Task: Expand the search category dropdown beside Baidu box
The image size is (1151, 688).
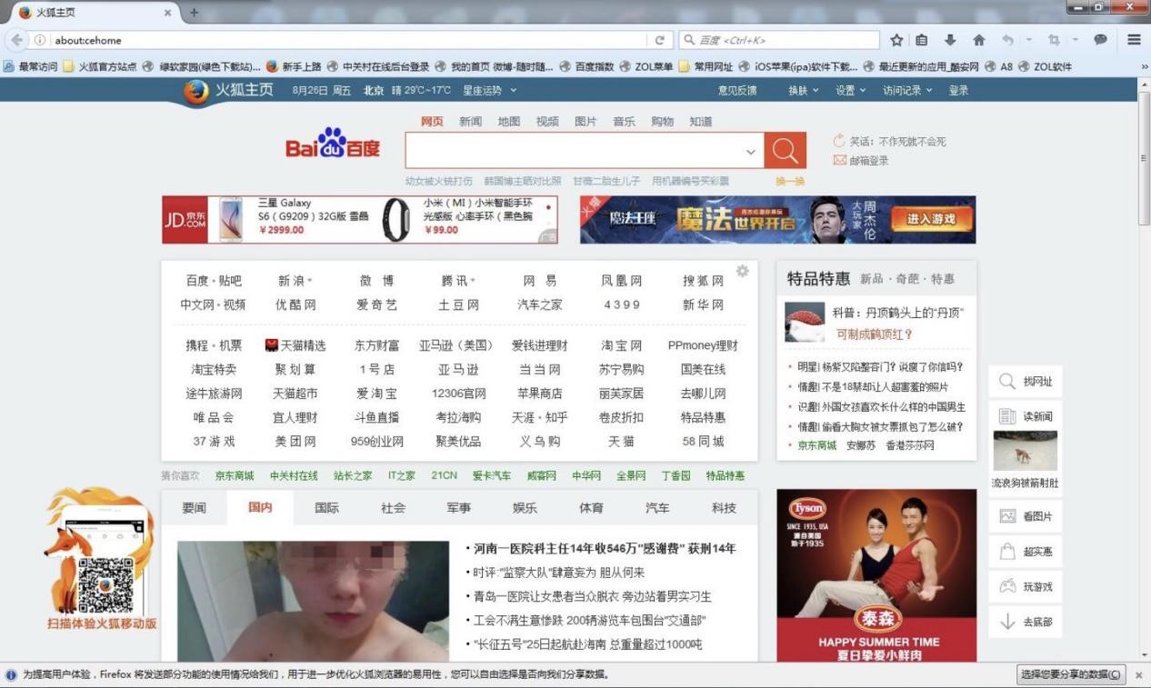Action: (x=751, y=151)
